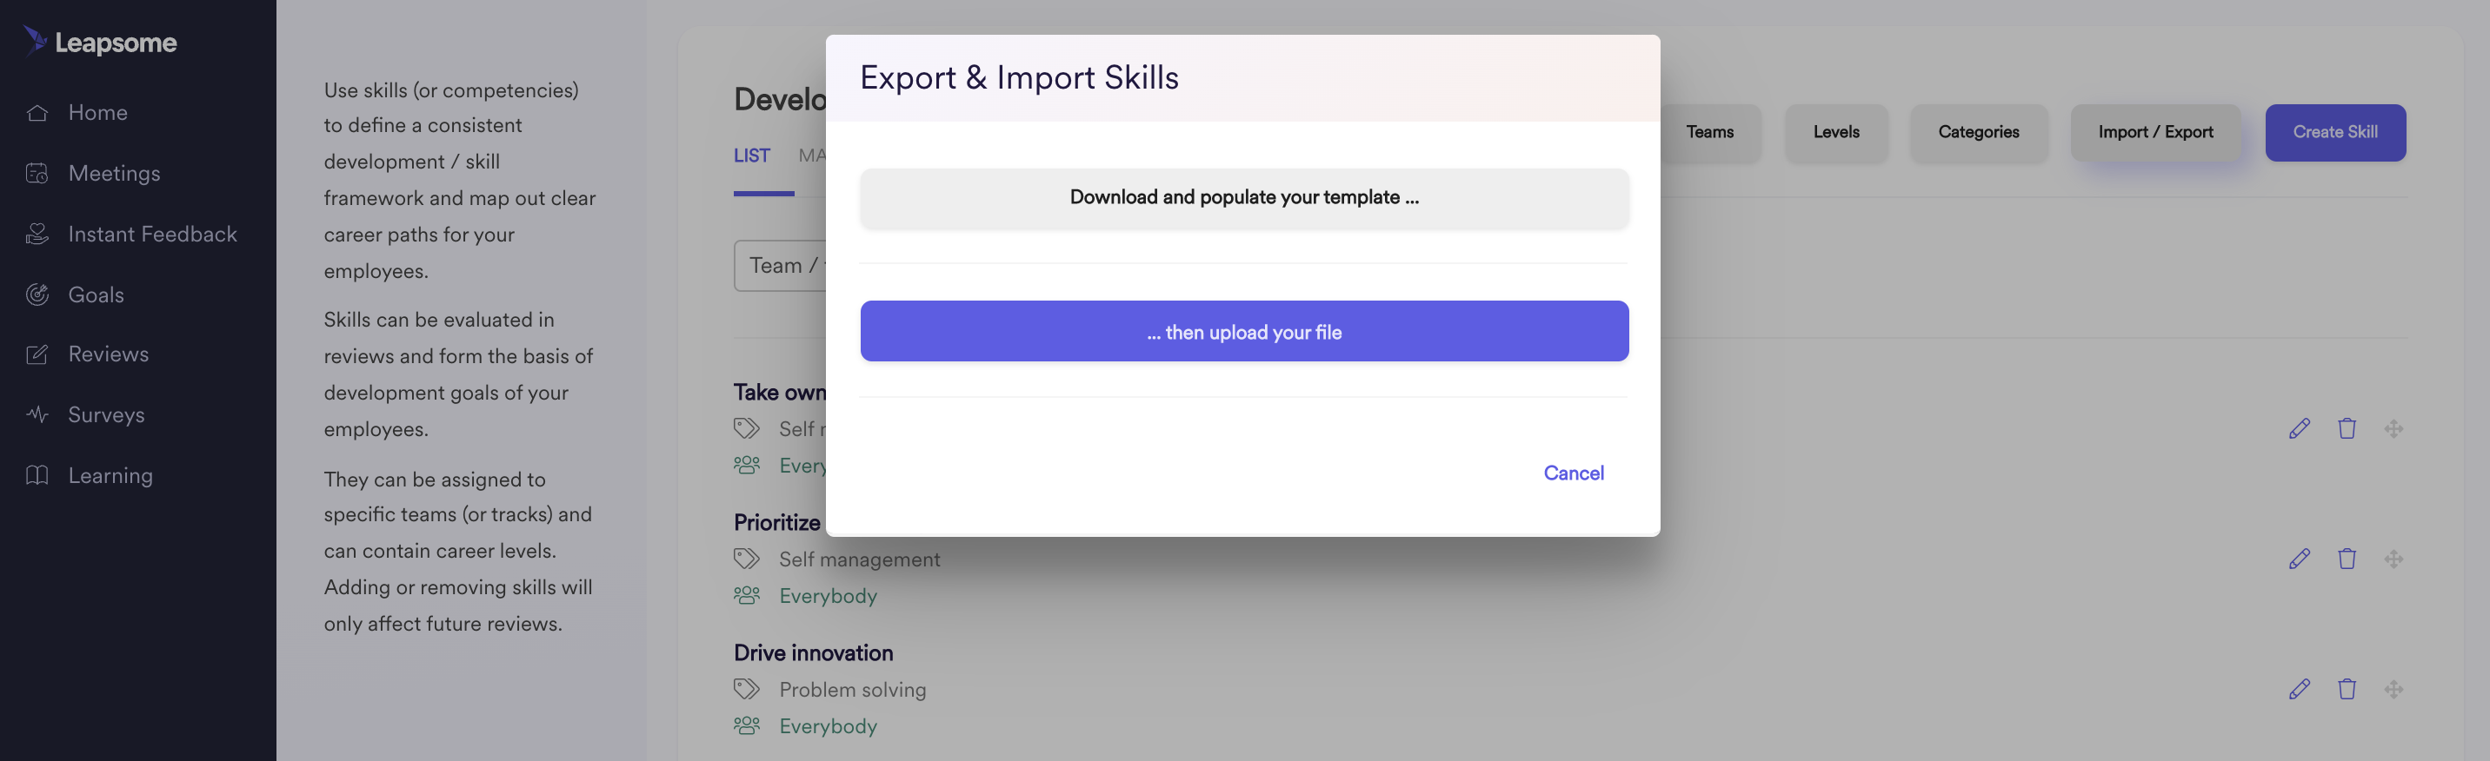Viewport: 2490px width, 761px height.
Task: Open Home from the sidebar
Action: (97, 113)
